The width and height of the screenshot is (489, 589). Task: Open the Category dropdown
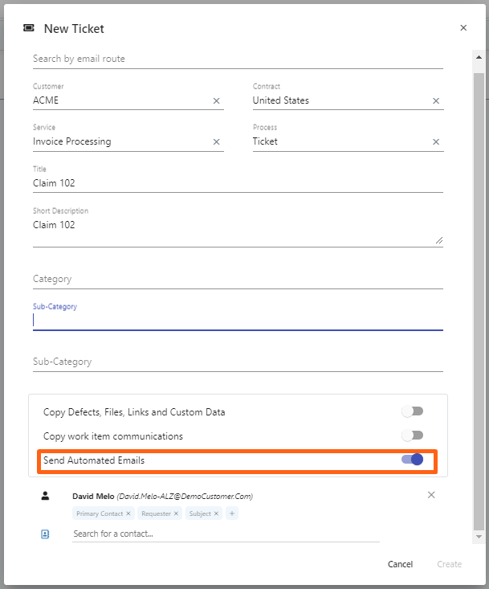[238, 279]
